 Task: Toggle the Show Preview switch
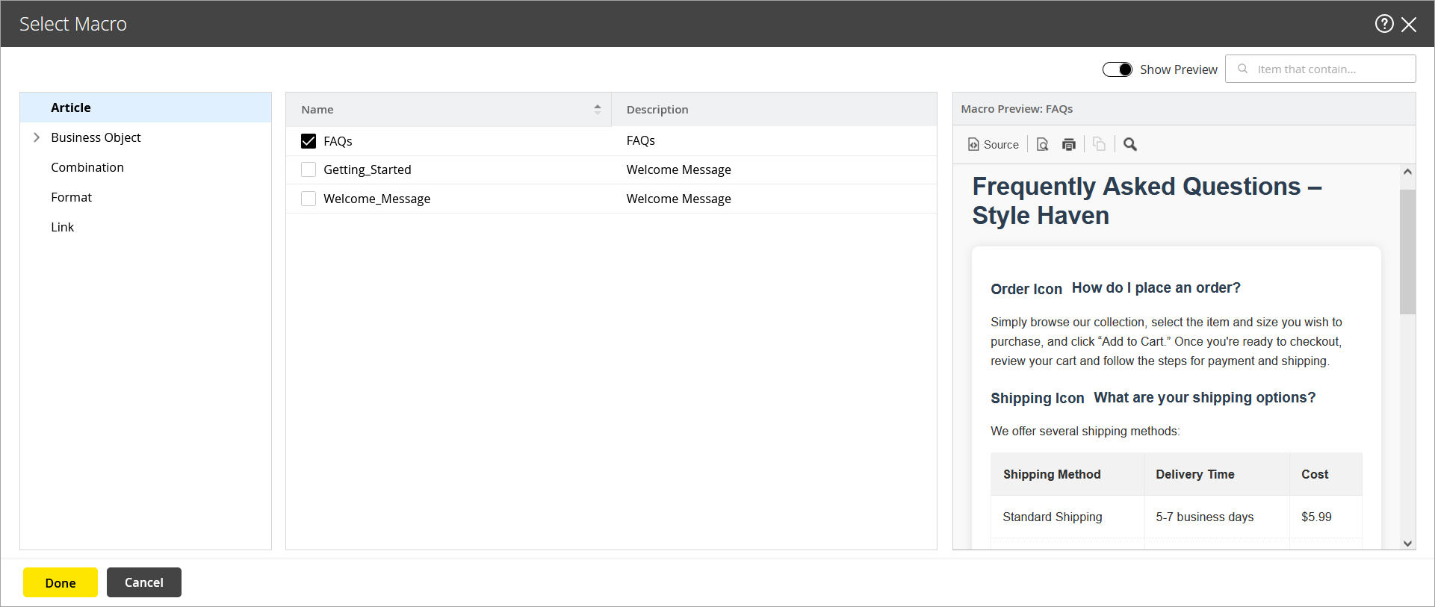1118,69
